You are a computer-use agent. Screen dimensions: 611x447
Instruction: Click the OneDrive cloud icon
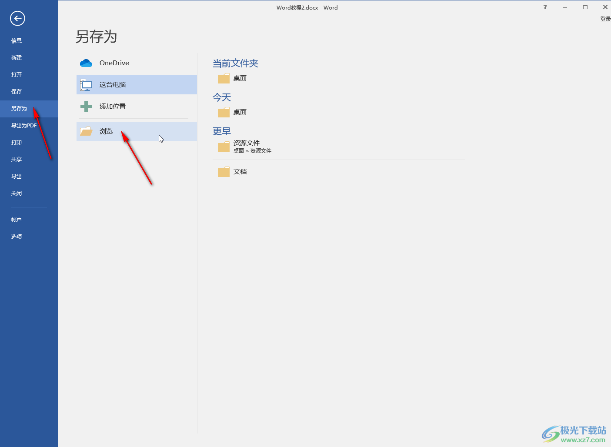[86, 63]
